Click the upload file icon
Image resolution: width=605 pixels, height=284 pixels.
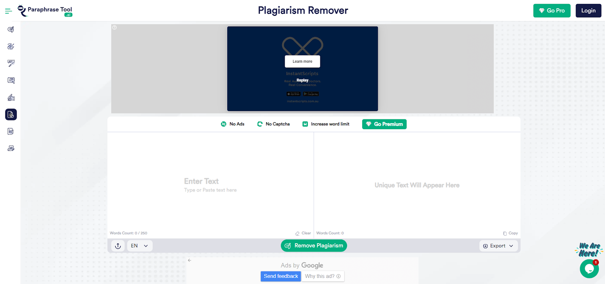pyautogui.click(x=118, y=246)
